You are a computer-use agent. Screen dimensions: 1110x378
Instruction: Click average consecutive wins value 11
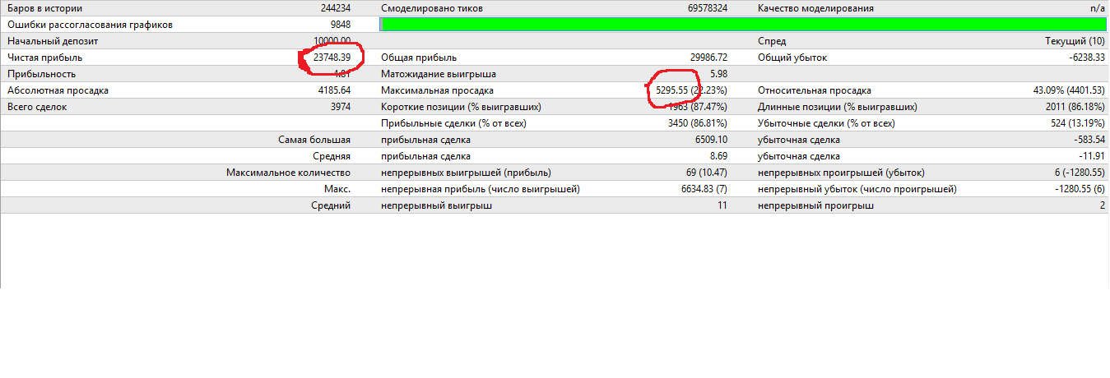click(722, 205)
